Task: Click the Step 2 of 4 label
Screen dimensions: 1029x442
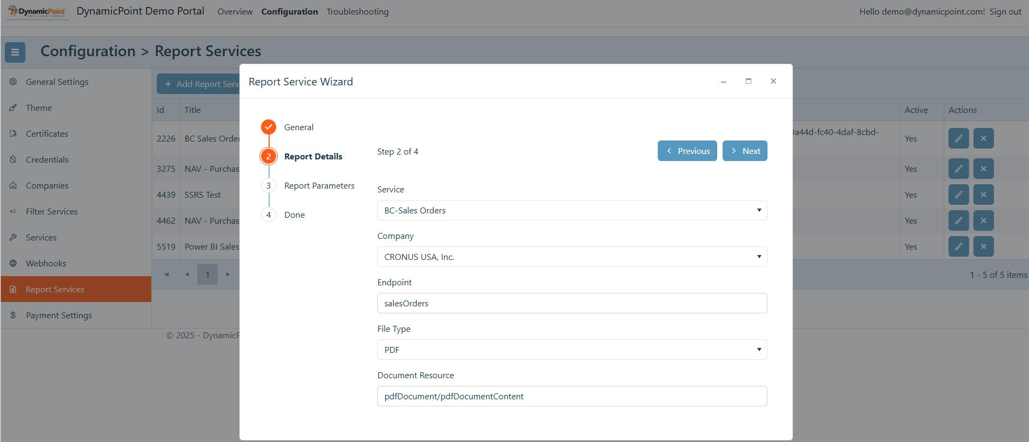Action: [398, 151]
